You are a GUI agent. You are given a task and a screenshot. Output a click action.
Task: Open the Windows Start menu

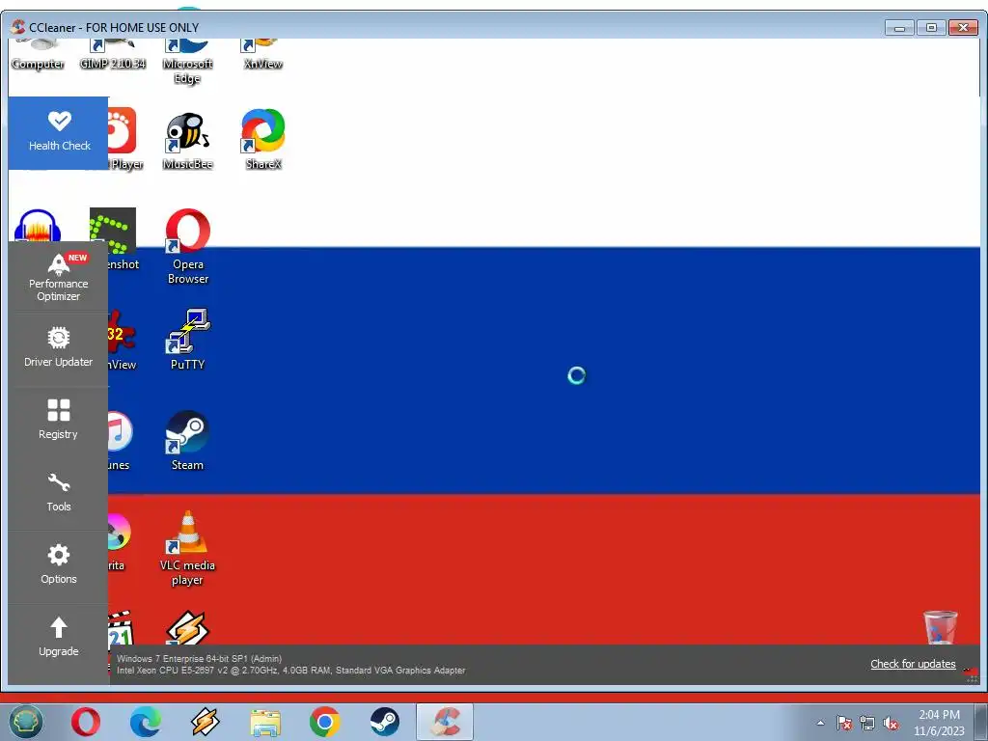(25, 722)
